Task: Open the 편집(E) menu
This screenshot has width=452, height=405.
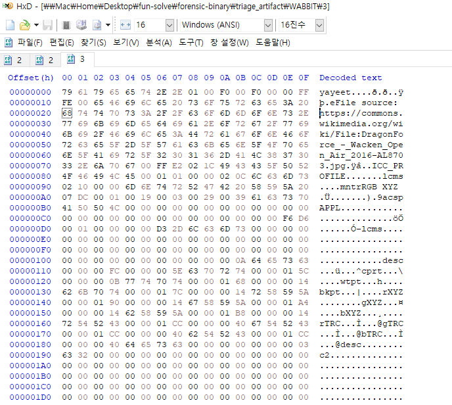Action: point(62,43)
